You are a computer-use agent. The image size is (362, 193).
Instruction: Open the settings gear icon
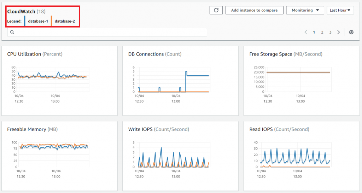351,32
